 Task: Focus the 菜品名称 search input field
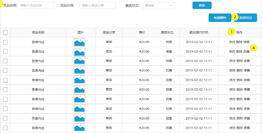(36, 5)
